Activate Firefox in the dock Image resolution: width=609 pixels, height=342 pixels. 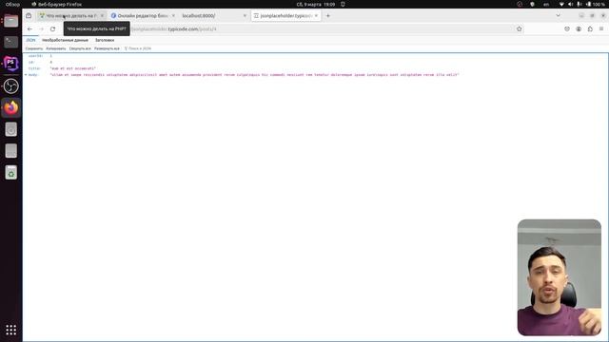[10, 107]
